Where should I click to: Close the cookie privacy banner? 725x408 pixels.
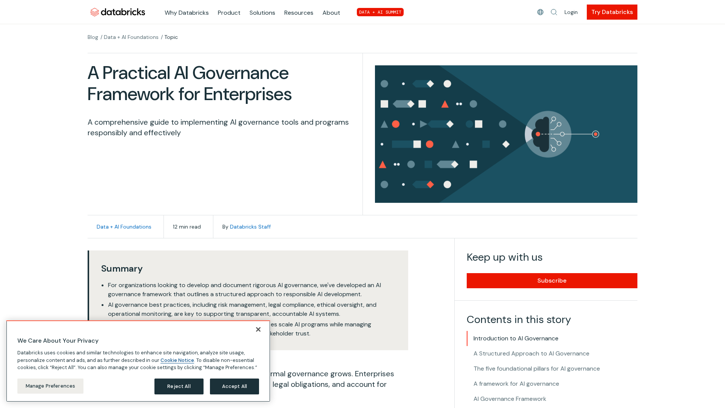coord(258,329)
